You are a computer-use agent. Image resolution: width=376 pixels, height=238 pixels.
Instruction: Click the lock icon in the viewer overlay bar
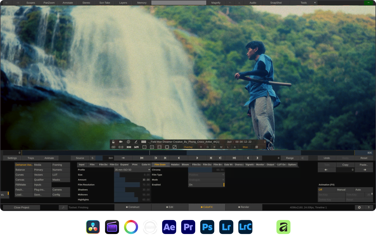click(x=113, y=142)
